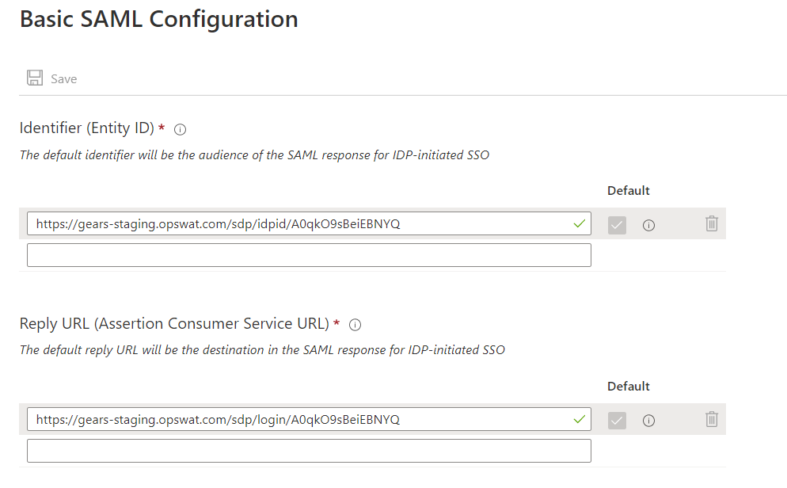Click green validation checkmark in reply URL field
Viewport: 787px width, 488px height.
pos(580,419)
